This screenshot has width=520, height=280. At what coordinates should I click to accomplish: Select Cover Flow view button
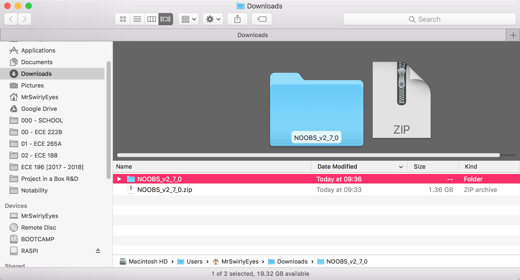(166, 19)
